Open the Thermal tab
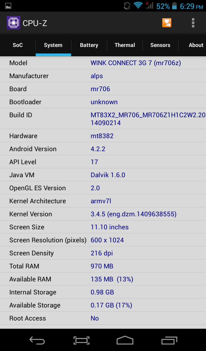This screenshot has width=206, height=351. click(125, 45)
